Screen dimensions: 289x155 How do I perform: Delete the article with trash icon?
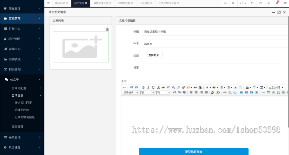pyautogui.click(x=107, y=29)
